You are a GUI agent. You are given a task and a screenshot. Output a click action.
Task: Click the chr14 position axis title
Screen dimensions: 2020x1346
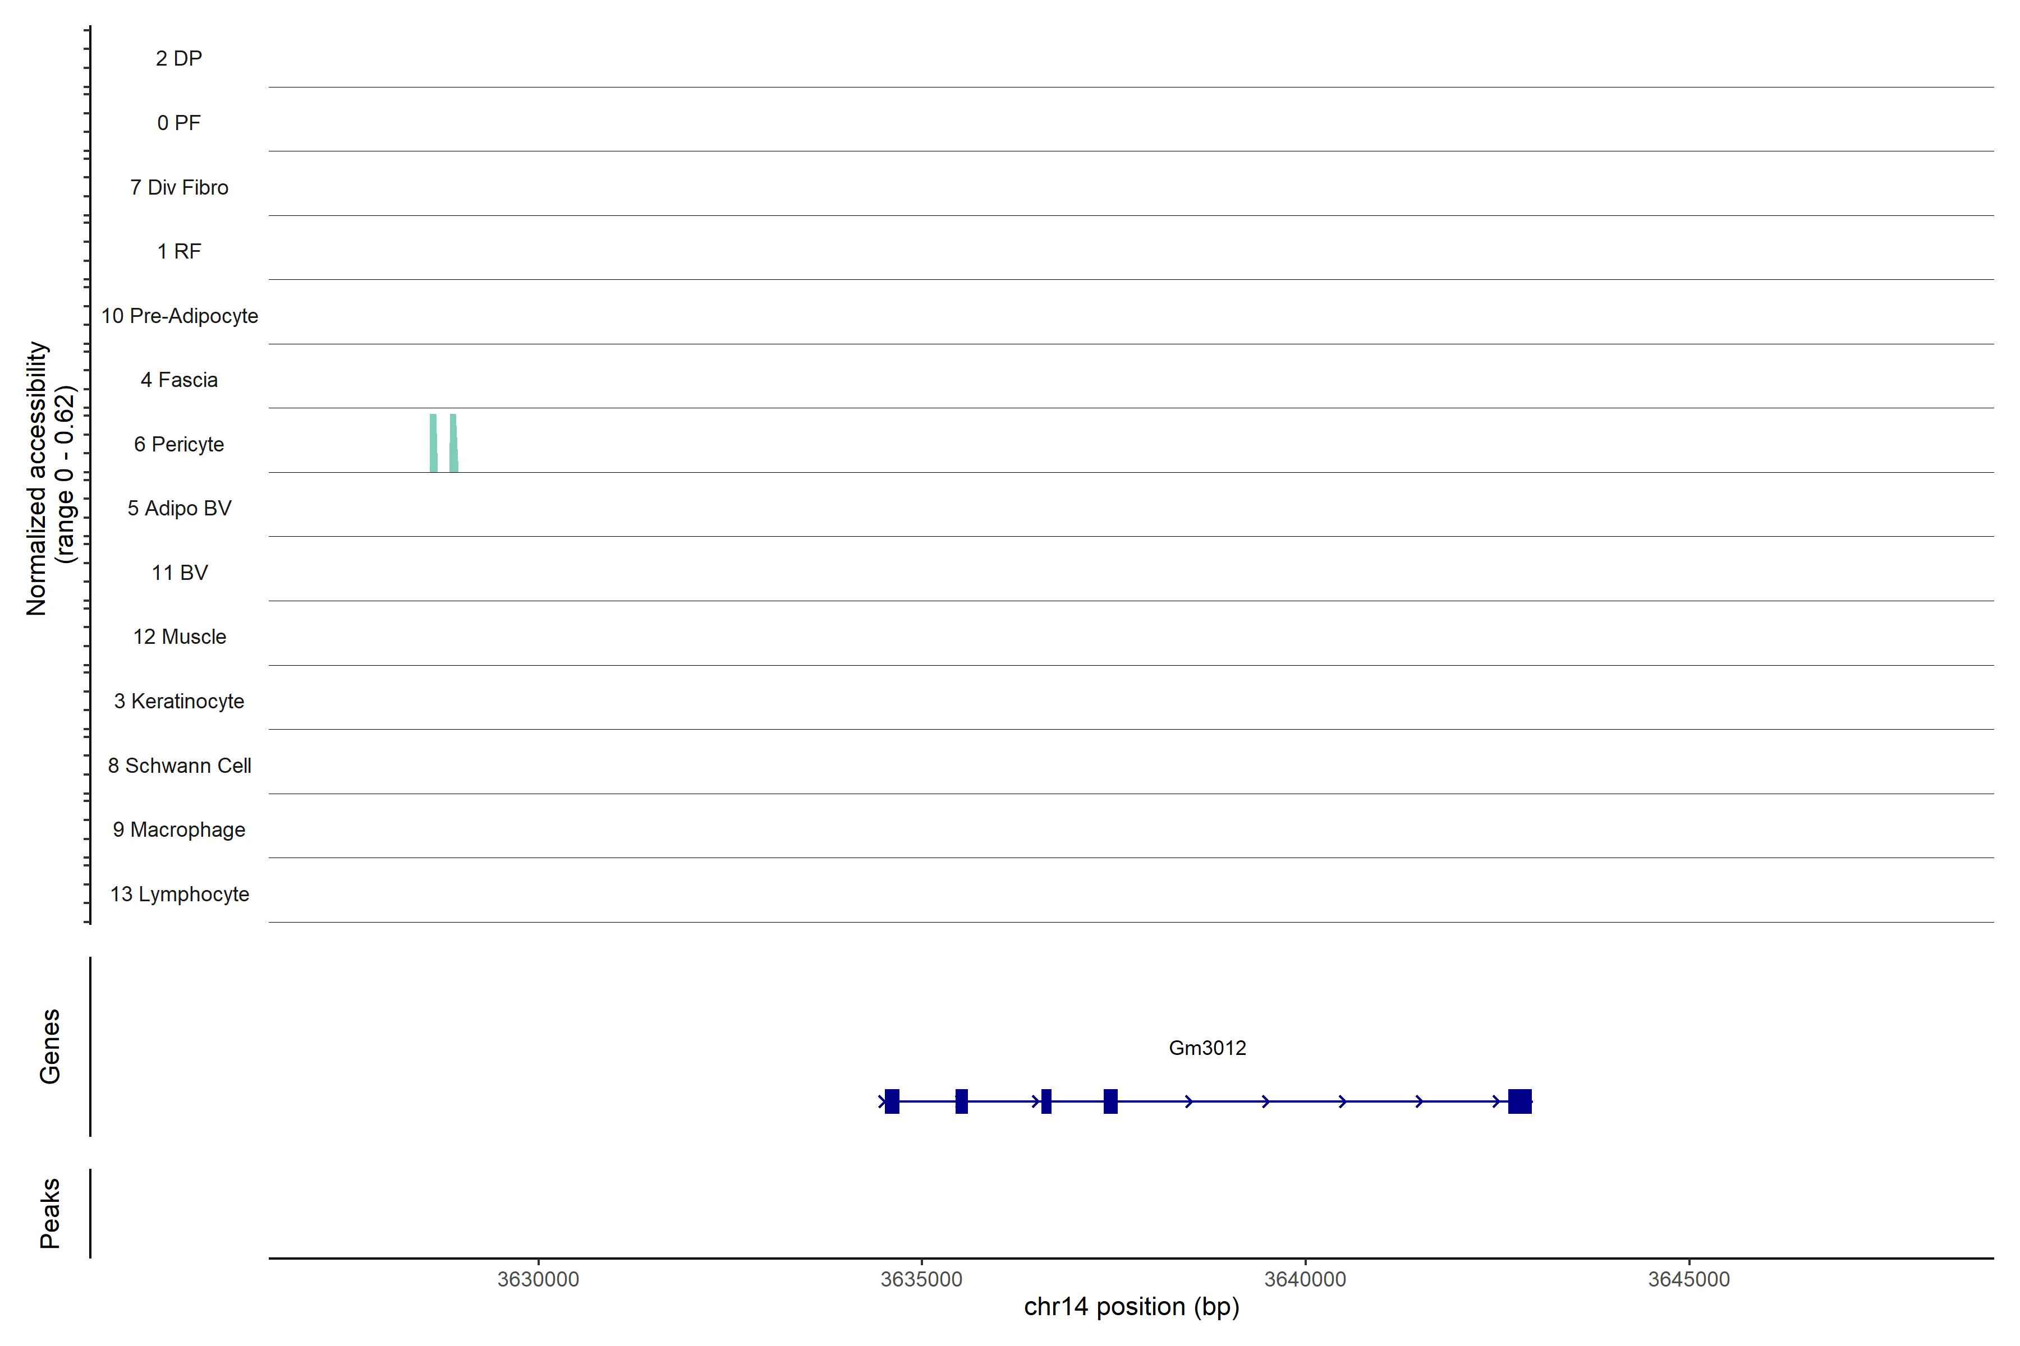pos(1131,1307)
